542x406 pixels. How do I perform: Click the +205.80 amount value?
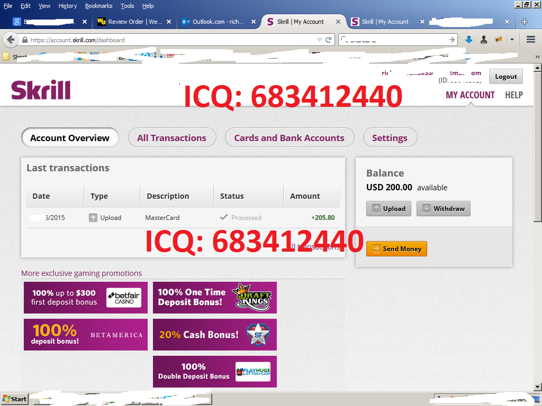pos(323,217)
